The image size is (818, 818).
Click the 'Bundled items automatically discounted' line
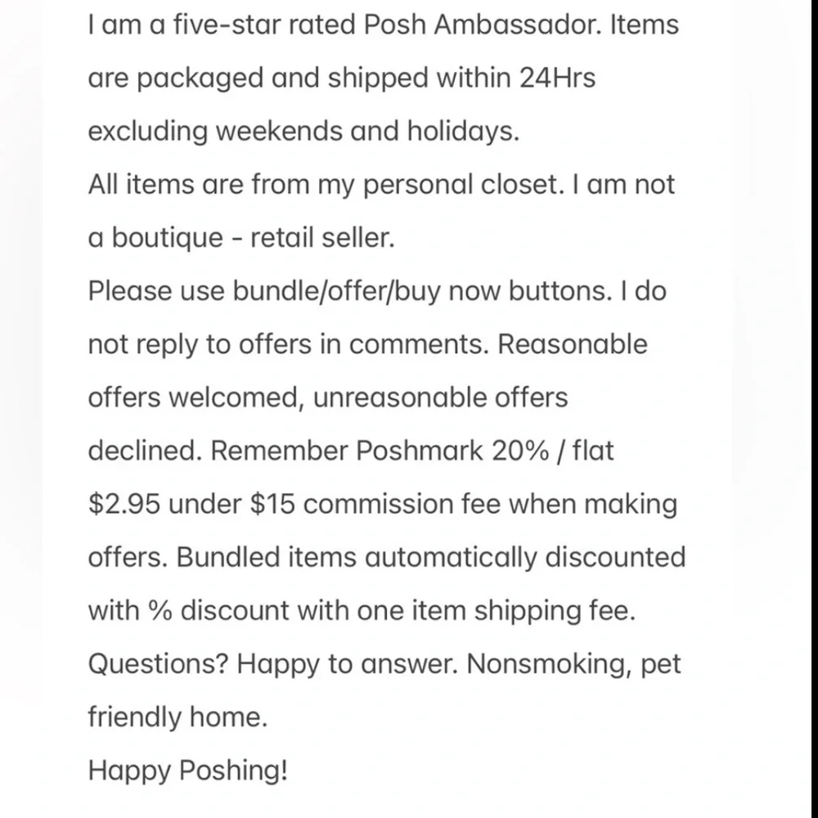coord(431,557)
